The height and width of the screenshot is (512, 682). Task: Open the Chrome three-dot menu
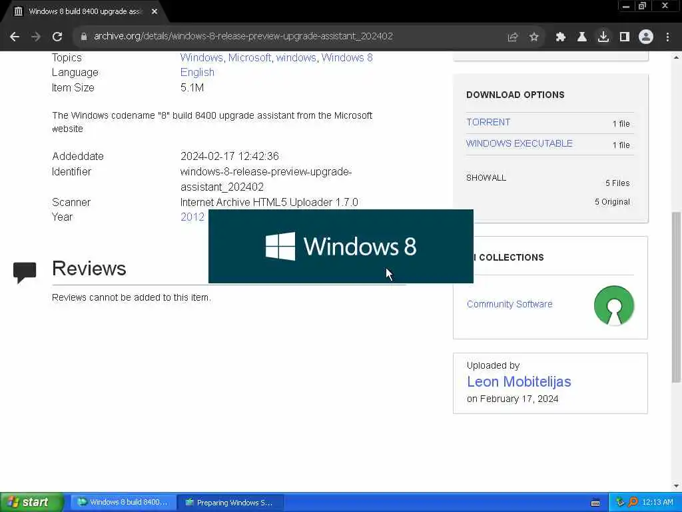pyautogui.click(x=667, y=37)
